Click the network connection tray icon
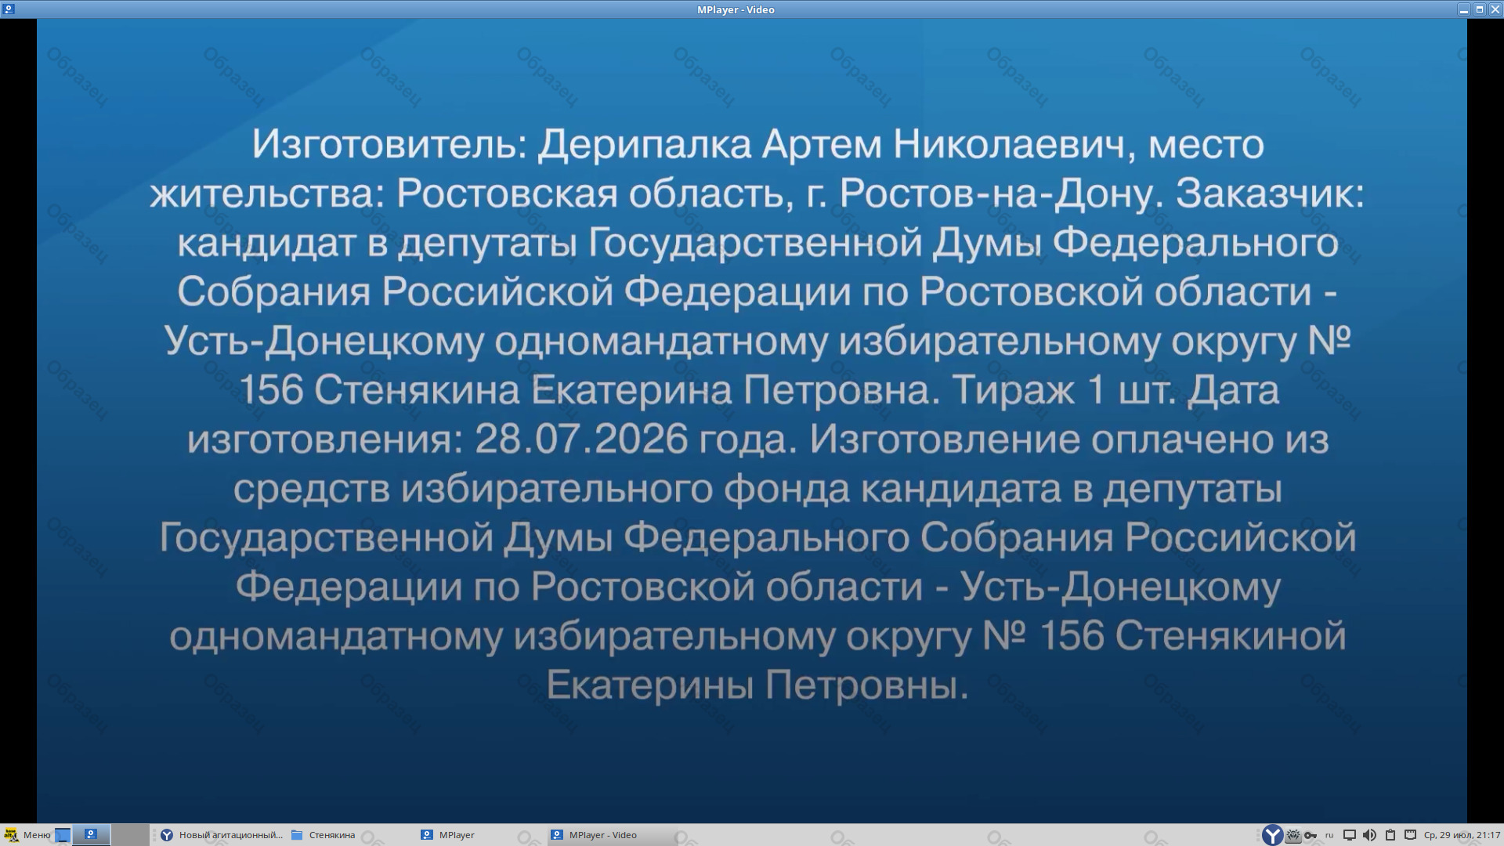1504x846 pixels. click(x=1410, y=835)
